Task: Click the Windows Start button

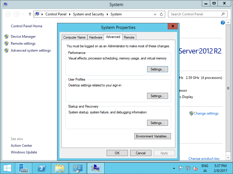Action: point(7,168)
